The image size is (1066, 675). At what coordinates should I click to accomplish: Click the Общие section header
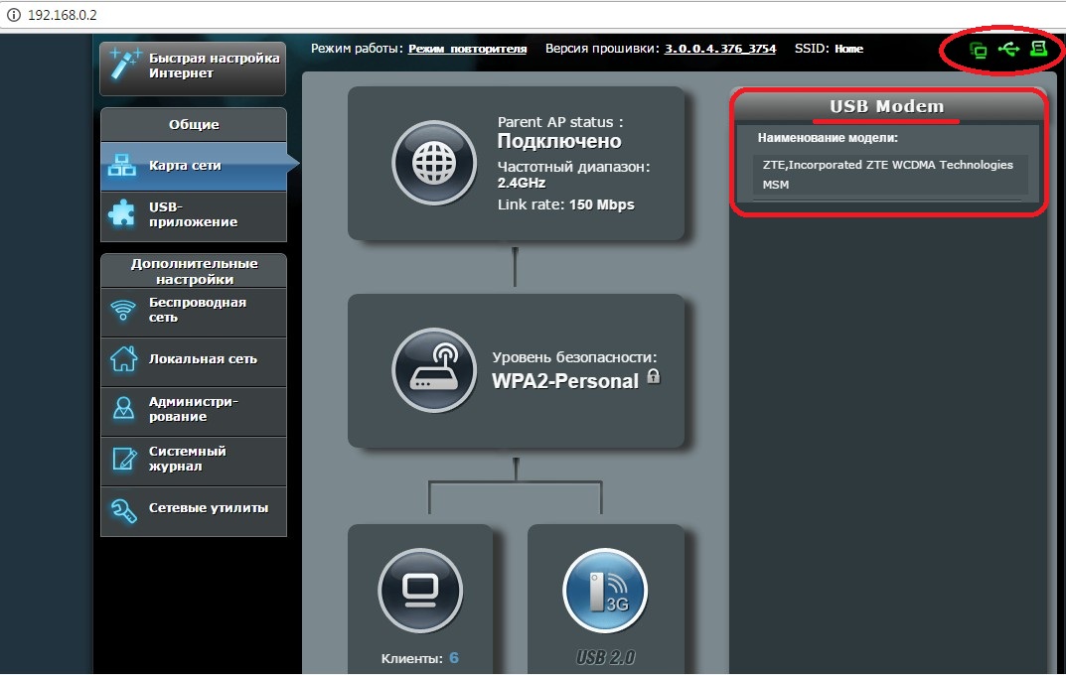194,125
